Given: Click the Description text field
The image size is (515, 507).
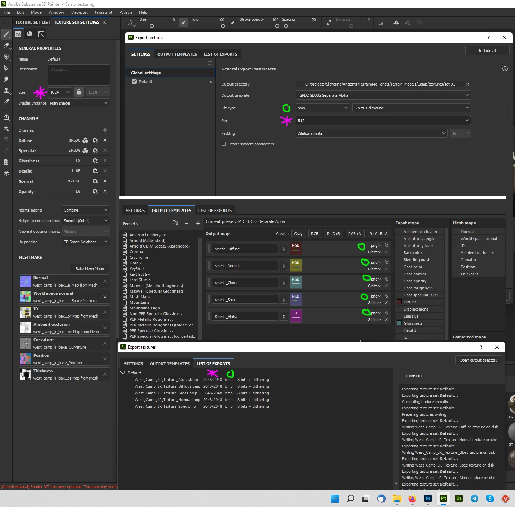Looking at the screenshot, I should point(79,75).
